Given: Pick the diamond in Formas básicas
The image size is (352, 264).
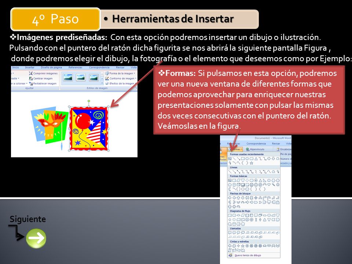Looking at the screenshot, I should click(x=247, y=180).
